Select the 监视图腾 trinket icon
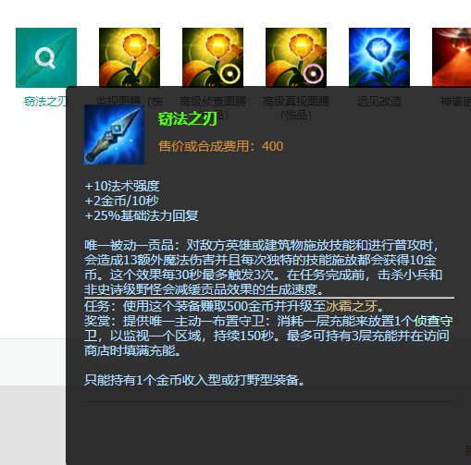Image resolution: width=471 pixels, height=465 pixels. [130, 57]
